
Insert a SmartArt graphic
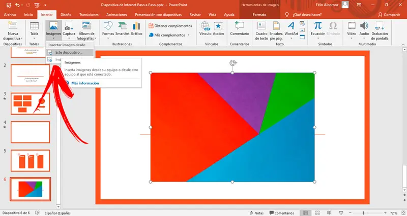point(122,28)
